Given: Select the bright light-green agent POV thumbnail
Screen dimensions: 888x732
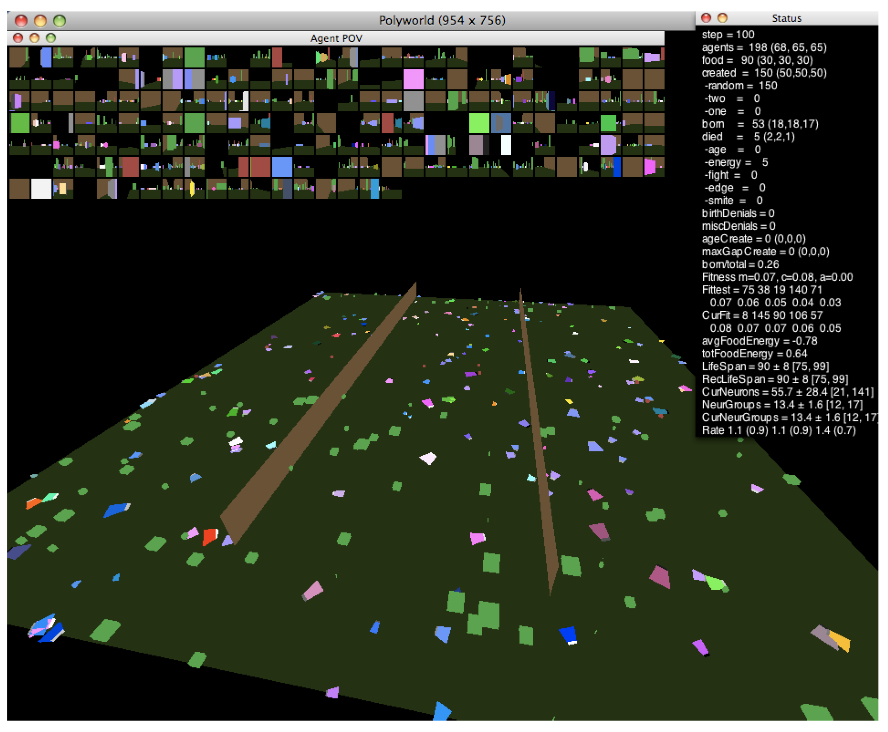Looking at the screenshot, I should click(x=479, y=124).
